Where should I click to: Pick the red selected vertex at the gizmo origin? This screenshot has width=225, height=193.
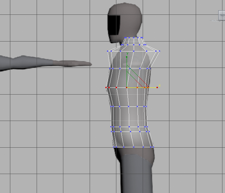coord(127,87)
